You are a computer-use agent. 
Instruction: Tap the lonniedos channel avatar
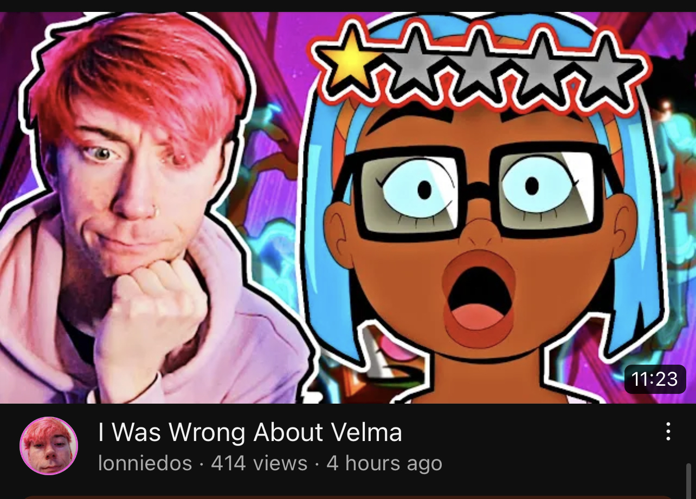point(49,446)
